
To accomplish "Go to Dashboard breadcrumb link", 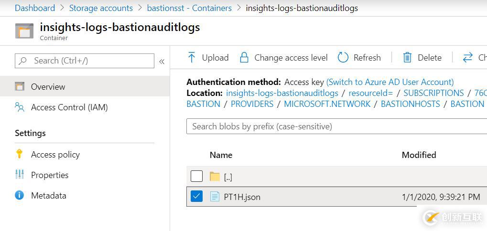I will (35, 8).
